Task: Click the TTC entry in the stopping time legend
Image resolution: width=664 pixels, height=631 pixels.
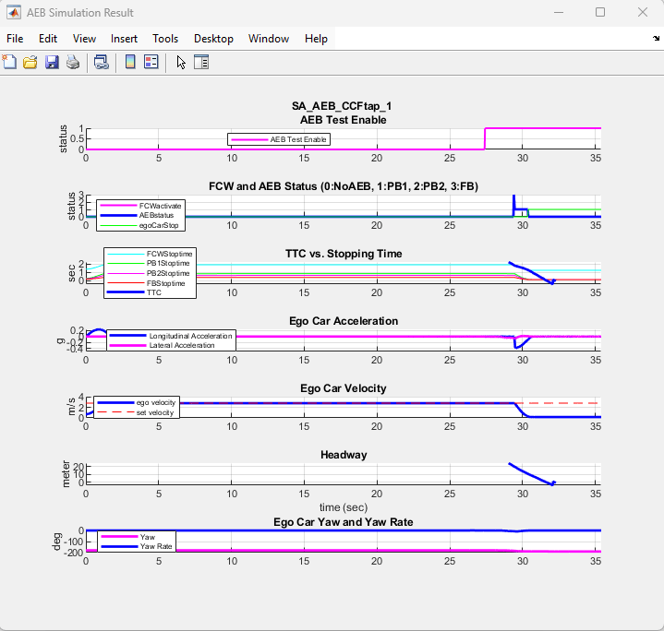Action: (x=155, y=293)
